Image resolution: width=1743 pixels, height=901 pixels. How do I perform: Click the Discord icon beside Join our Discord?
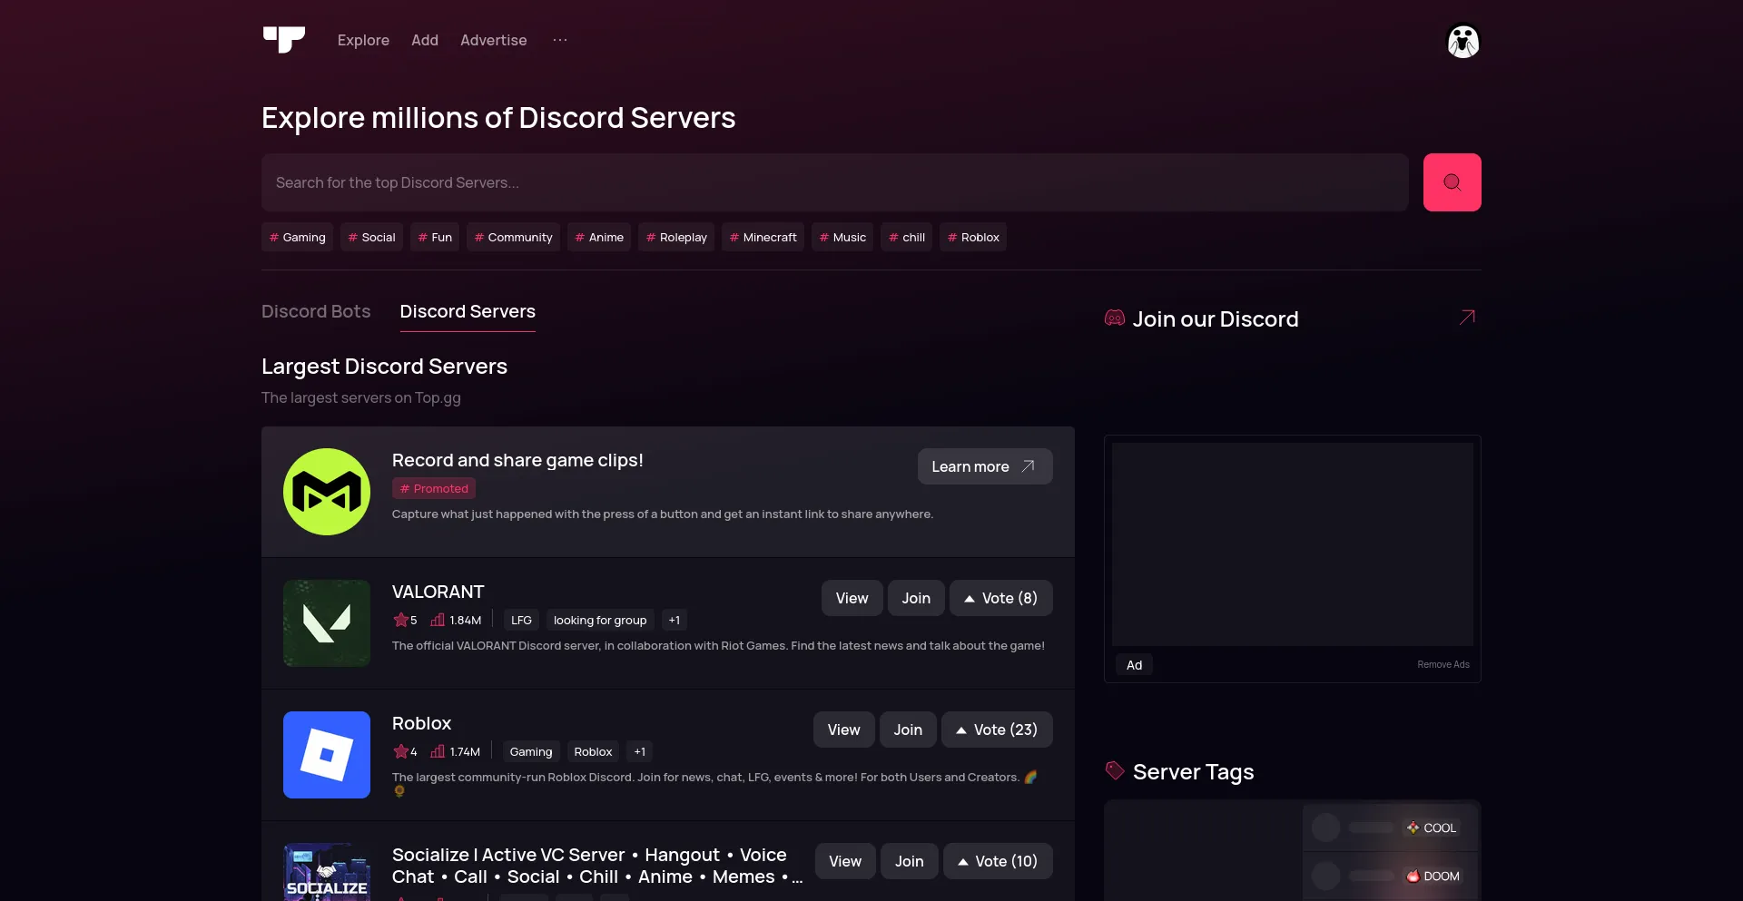(1115, 318)
